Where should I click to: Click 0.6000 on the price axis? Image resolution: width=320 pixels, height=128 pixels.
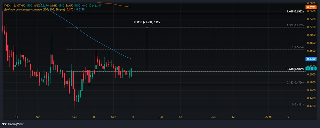coord(311,35)
